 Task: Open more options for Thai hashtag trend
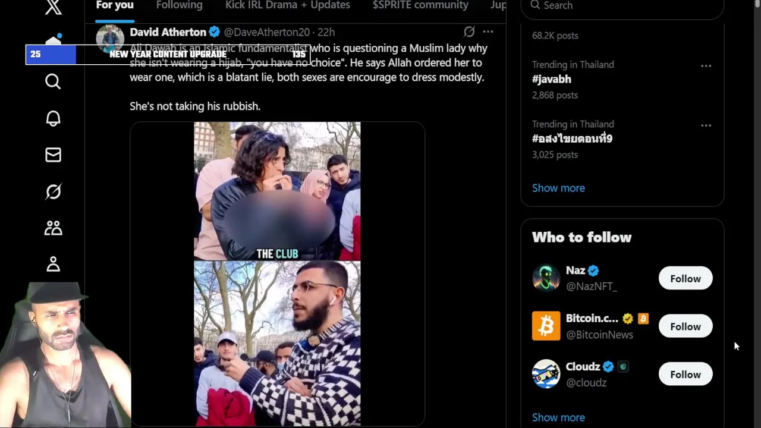[706, 125]
